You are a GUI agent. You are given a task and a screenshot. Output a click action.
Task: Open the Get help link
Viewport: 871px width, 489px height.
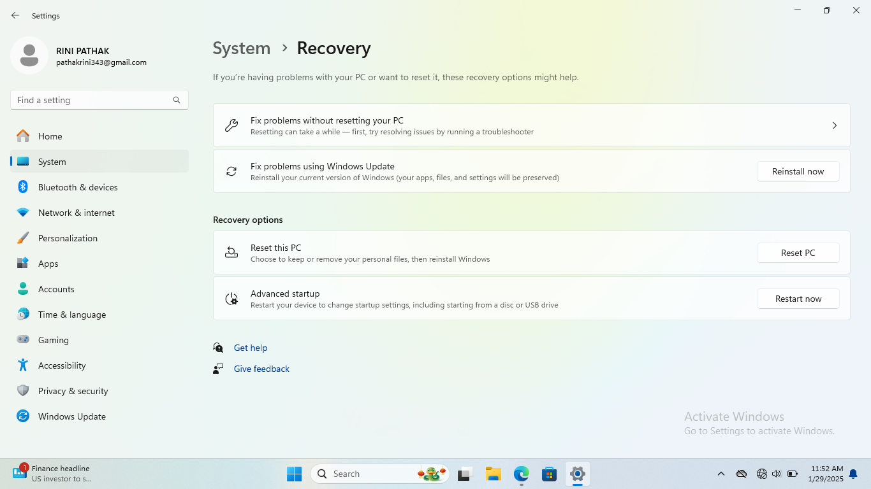coord(251,348)
